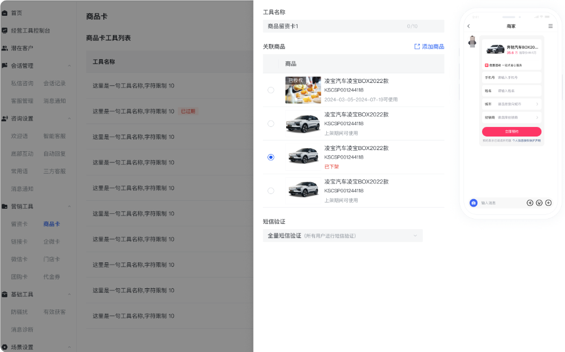565x352 pixels.
Task: Click 个人信息授权保护声明 link in preview
Action: [527, 140]
